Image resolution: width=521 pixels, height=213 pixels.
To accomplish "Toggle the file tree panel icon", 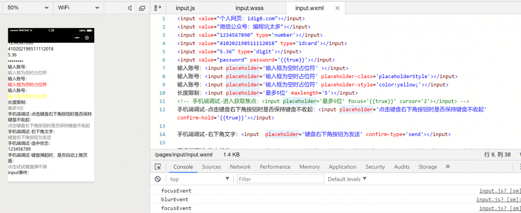I will point(158,8).
